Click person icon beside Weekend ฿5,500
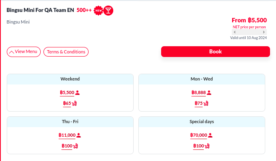 [78, 92]
